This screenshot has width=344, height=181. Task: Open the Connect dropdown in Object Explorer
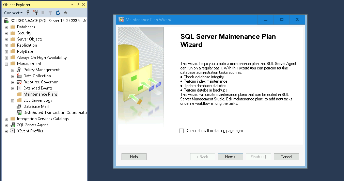(x=13, y=13)
